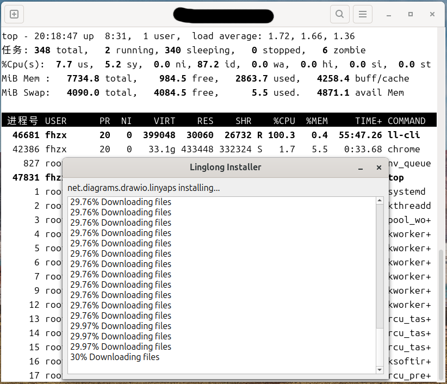Screen dimensions: 447x384
Task: Click the 进程号 column header in top
Action: coord(22,121)
